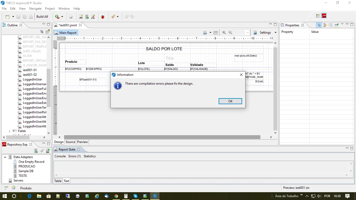This screenshot has width=356, height=200.
Task: Expand the Fields node in Outline
Action: coord(10,131)
